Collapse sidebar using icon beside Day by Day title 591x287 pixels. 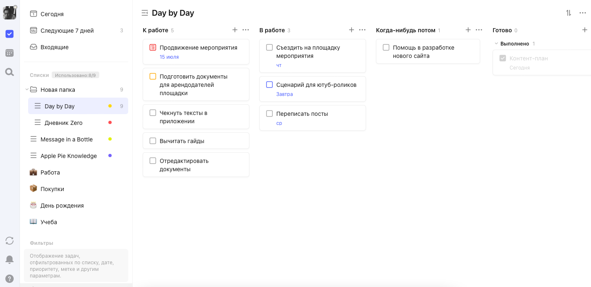point(145,13)
